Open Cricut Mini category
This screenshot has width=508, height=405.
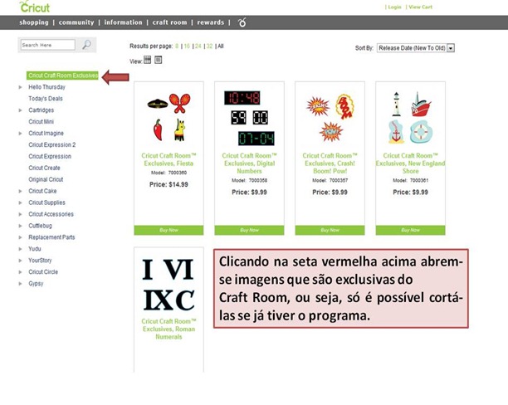click(x=42, y=121)
